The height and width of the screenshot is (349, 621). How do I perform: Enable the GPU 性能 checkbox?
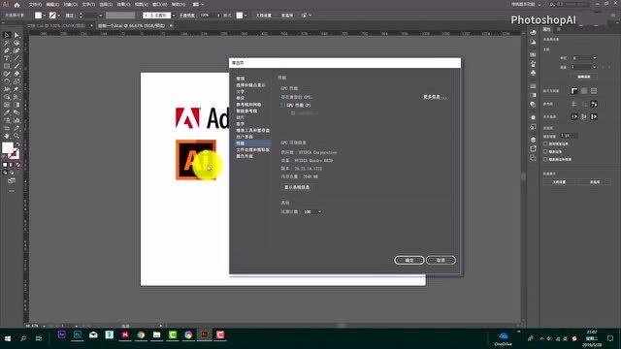282,106
